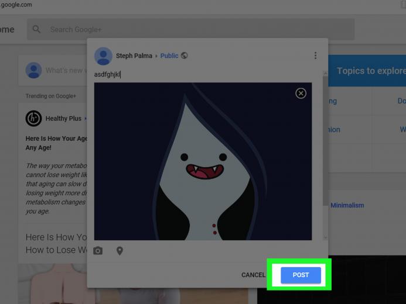Click the globe icon next to Public
The height and width of the screenshot is (304, 406).
click(x=184, y=56)
